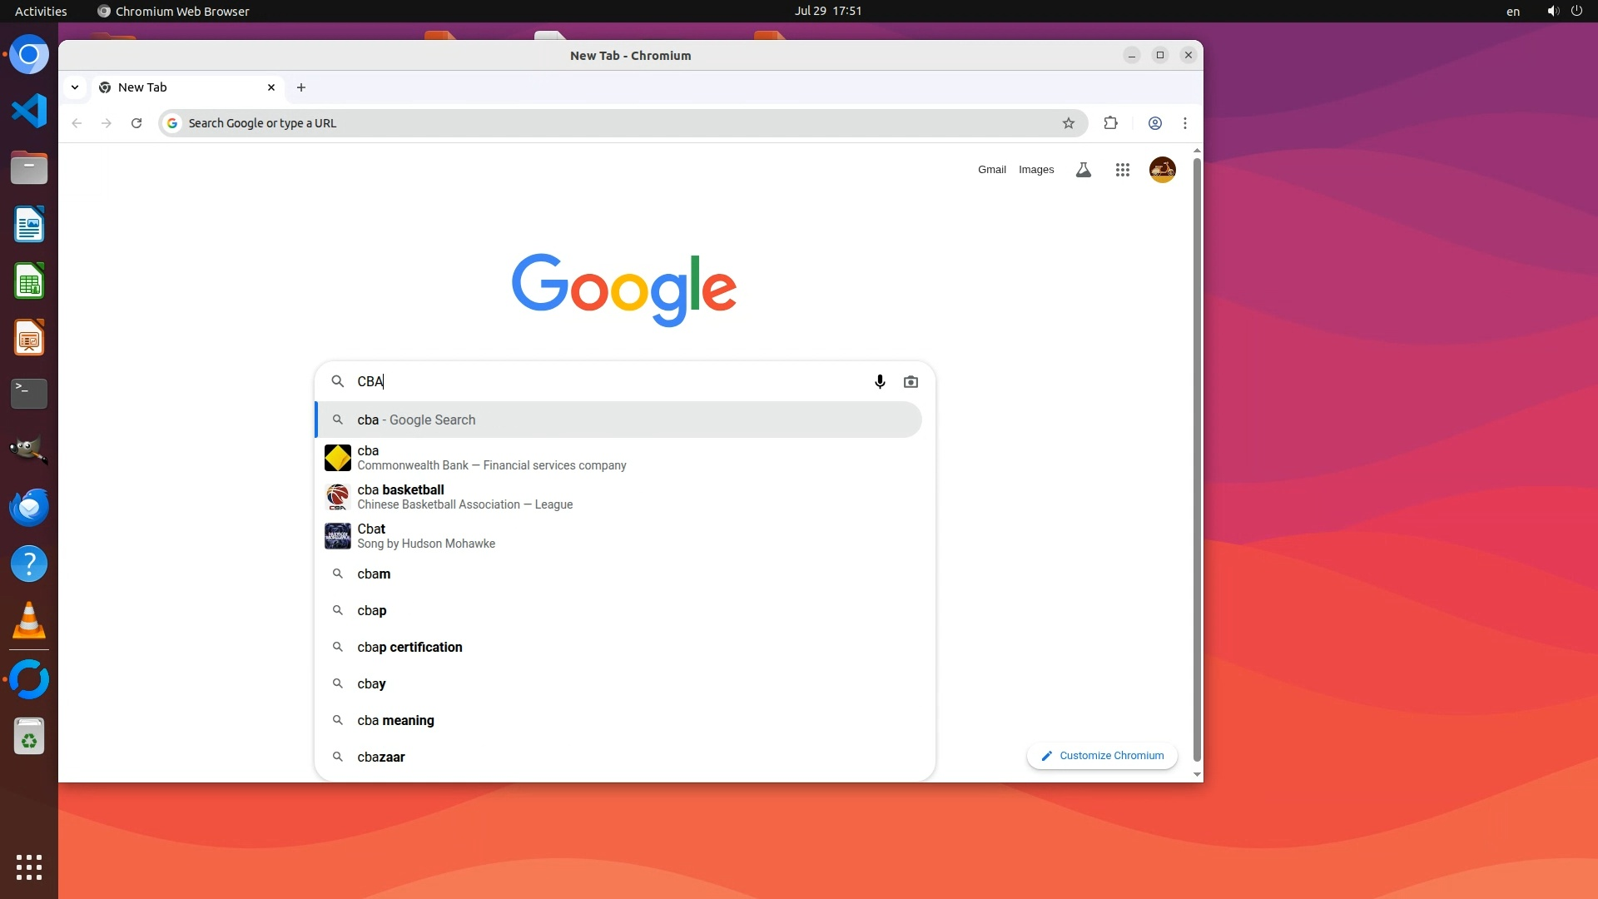Expand the tab search dropdown arrow

[x=75, y=87]
